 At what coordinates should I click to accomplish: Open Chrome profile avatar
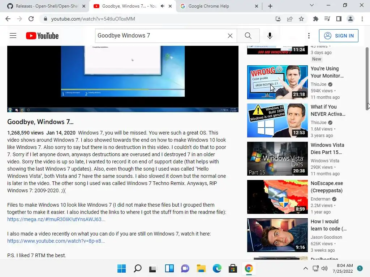pos(350,19)
